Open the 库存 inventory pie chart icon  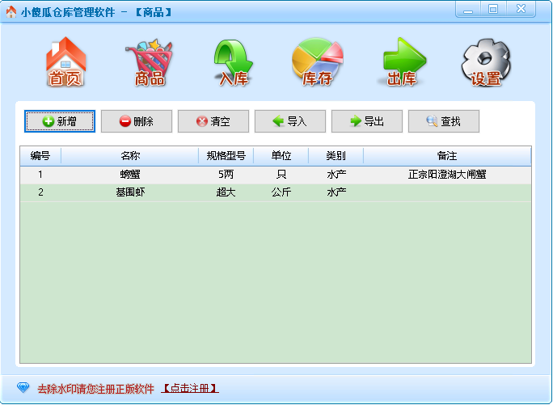[317, 62]
